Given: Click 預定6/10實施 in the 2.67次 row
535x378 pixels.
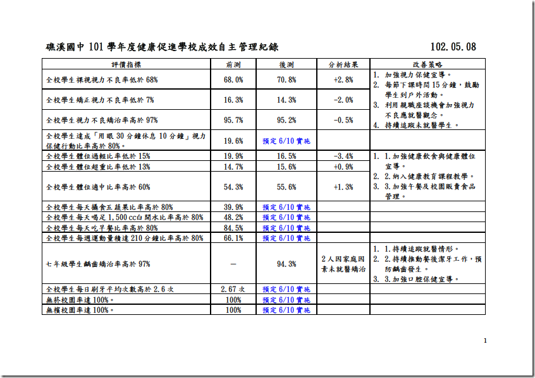Looking at the screenshot, I should pyautogui.click(x=286, y=289).
